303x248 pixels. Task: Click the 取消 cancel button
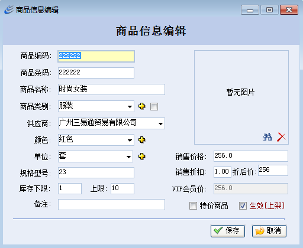269,231
